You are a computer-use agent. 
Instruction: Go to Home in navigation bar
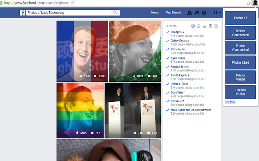(155, 13)
